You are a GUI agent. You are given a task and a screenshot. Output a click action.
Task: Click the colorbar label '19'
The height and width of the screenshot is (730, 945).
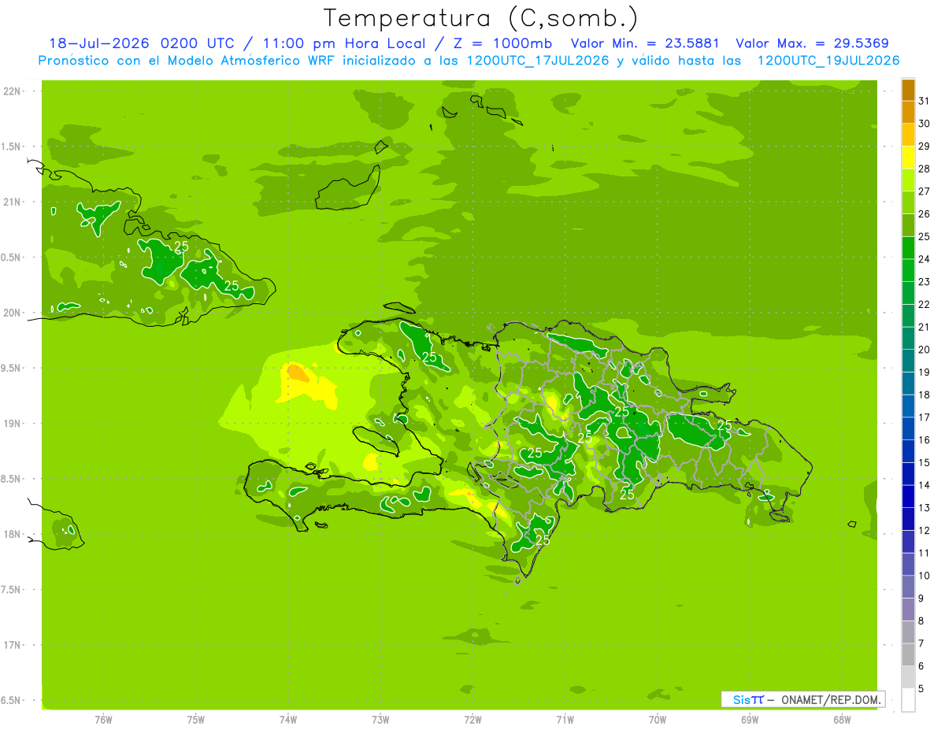click(925, 372)
